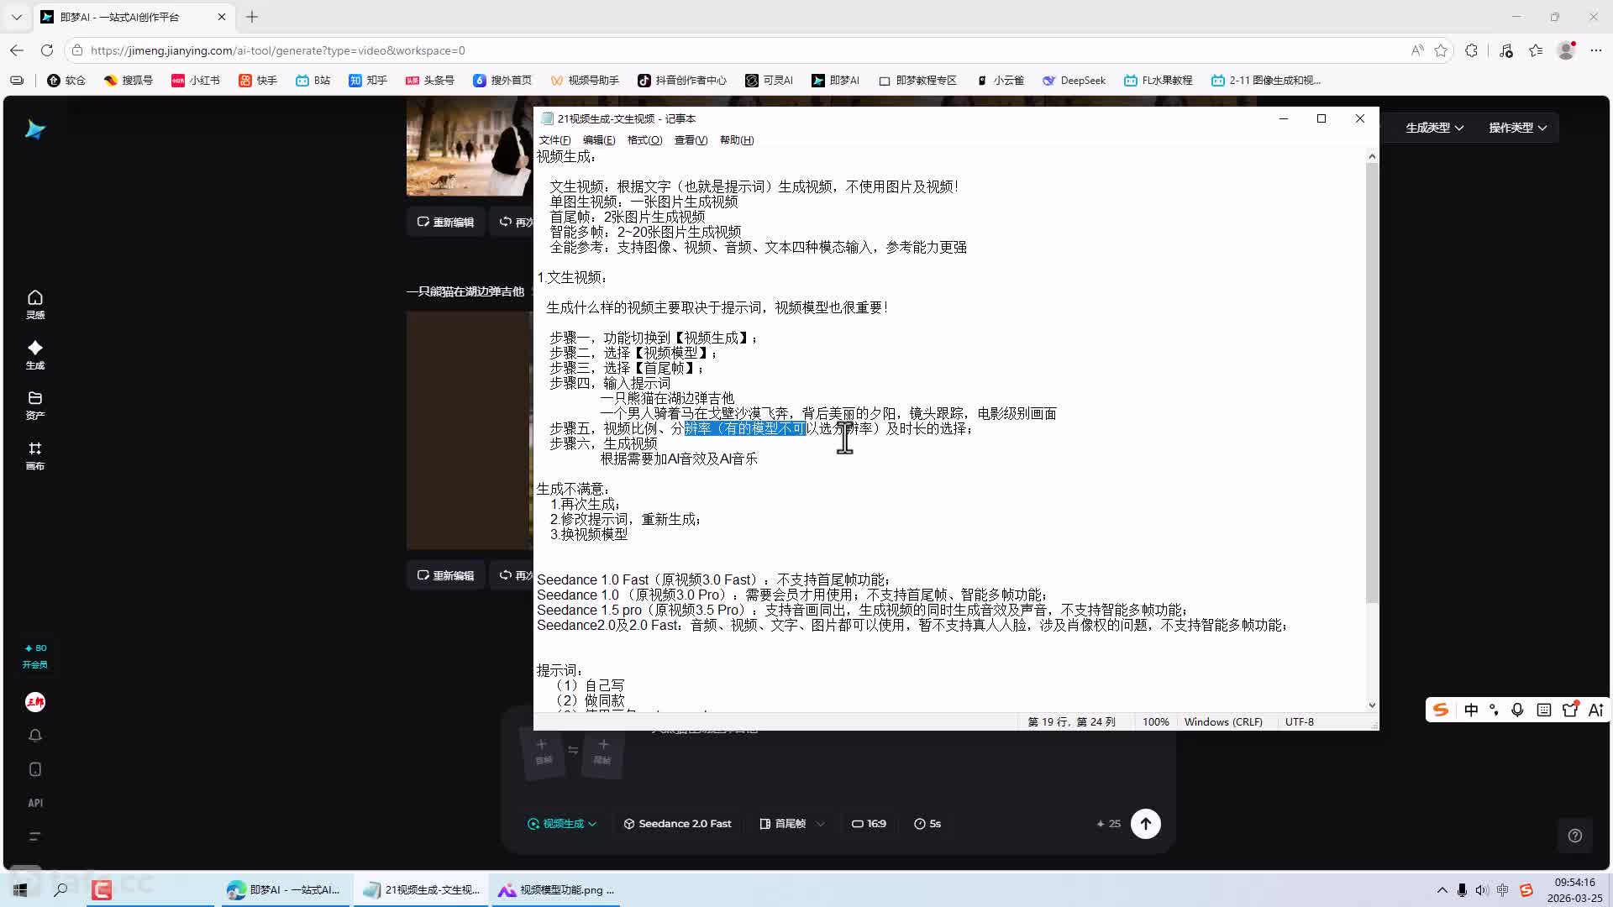Open the Windows Start menu

coord(20,889)
